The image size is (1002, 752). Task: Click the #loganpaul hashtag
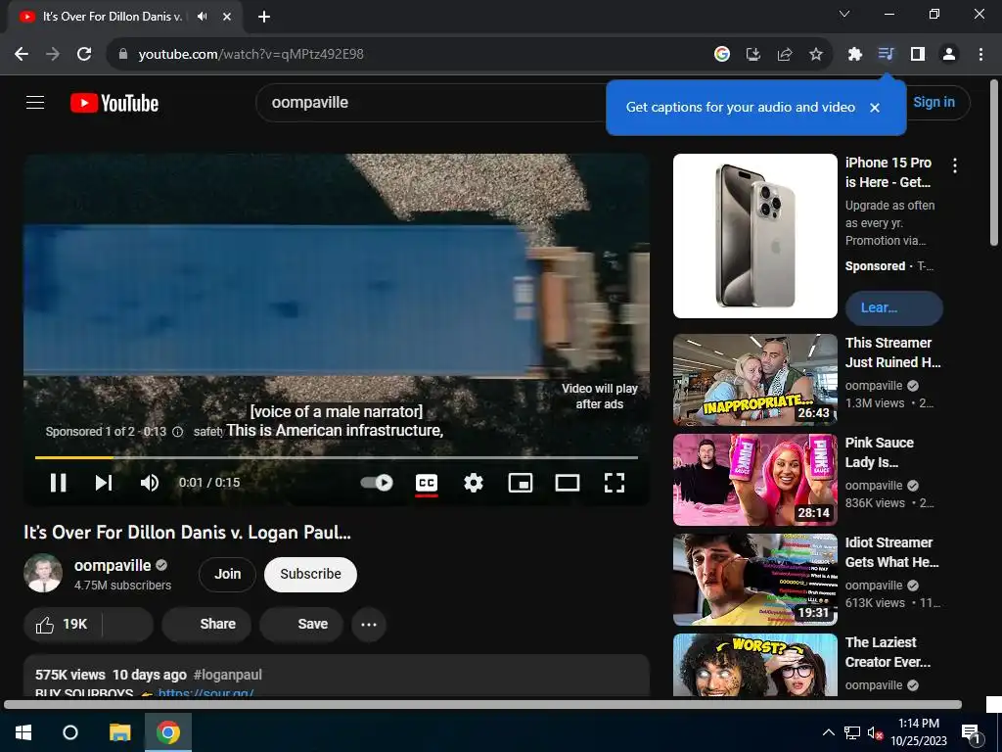point(227,675)
